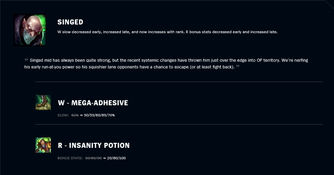Viewport: 334px width, 175px height.
Task: Click the BONUS STATS: label
Action: coord(70,158)
